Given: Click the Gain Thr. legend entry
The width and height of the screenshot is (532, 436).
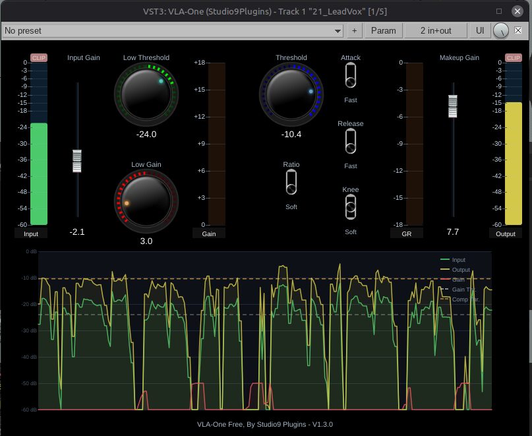Looking at the screenshot, I should click(458, 290).
